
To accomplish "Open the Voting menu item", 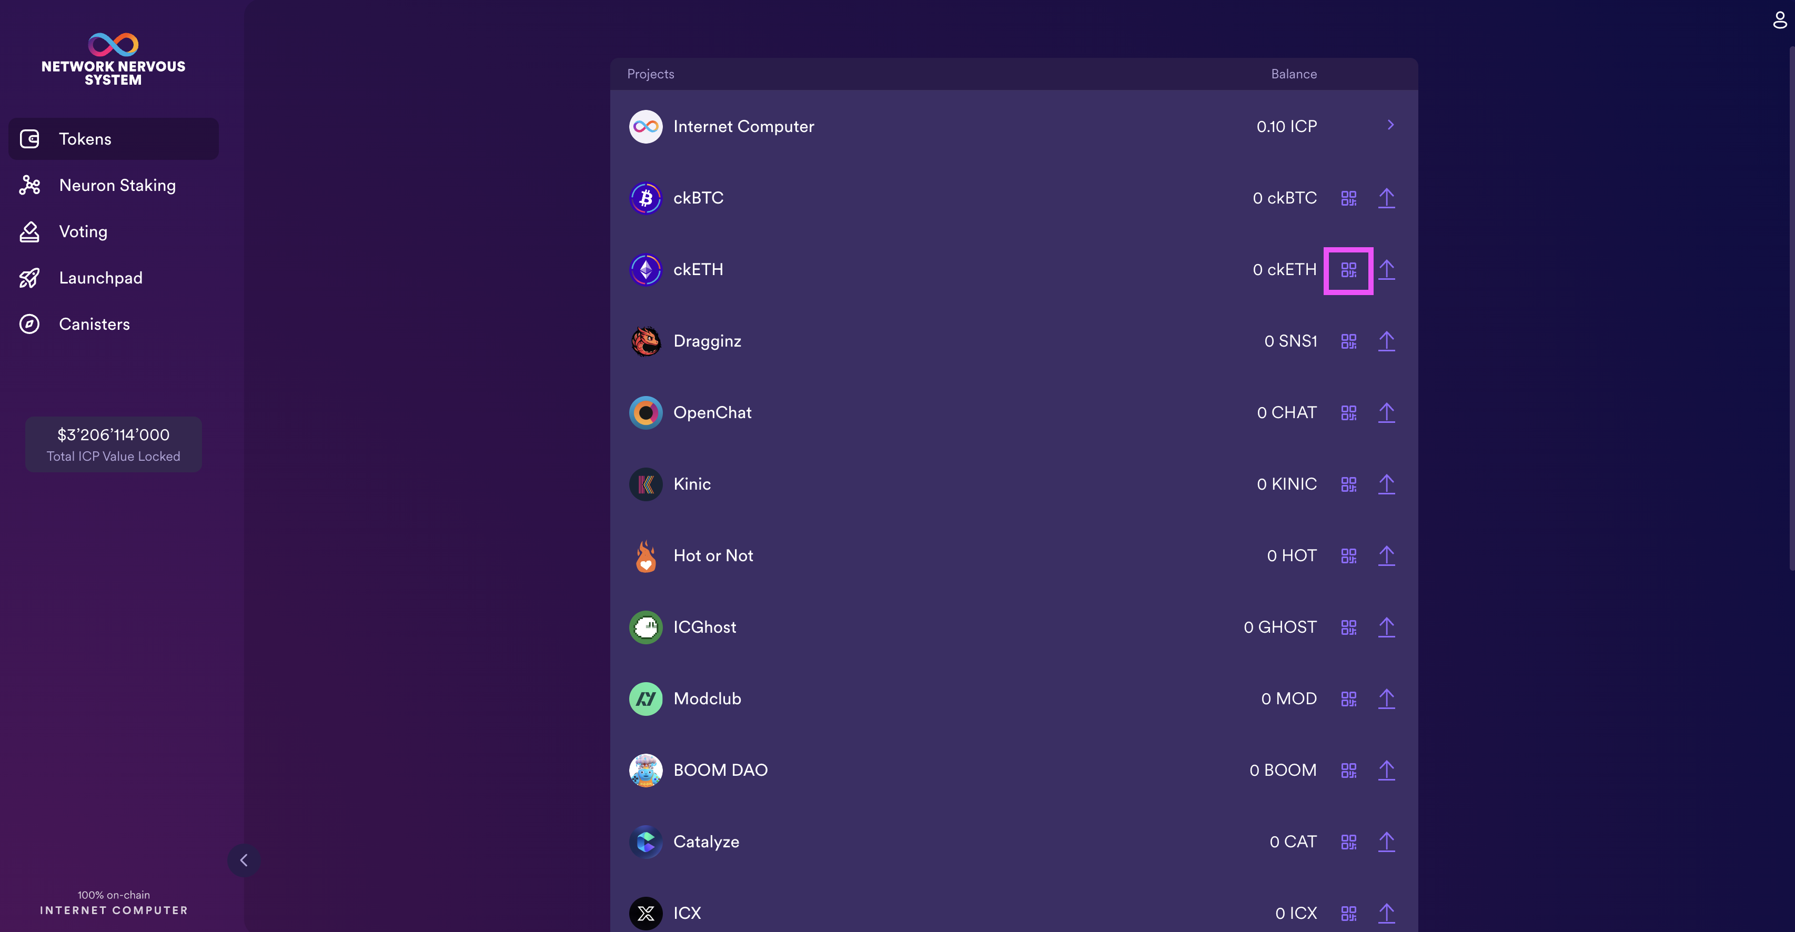I will point(114,231).
